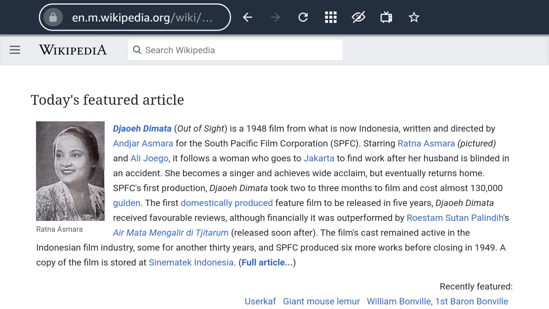
Task: Go forward to the next page
Action: point(275,17)
